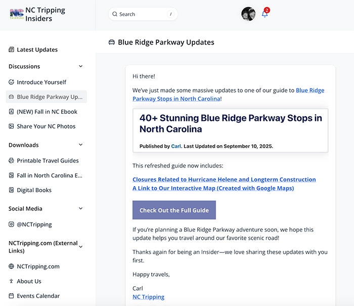
Task: Open the user profile avatar
Action: [x=248, y=14]
